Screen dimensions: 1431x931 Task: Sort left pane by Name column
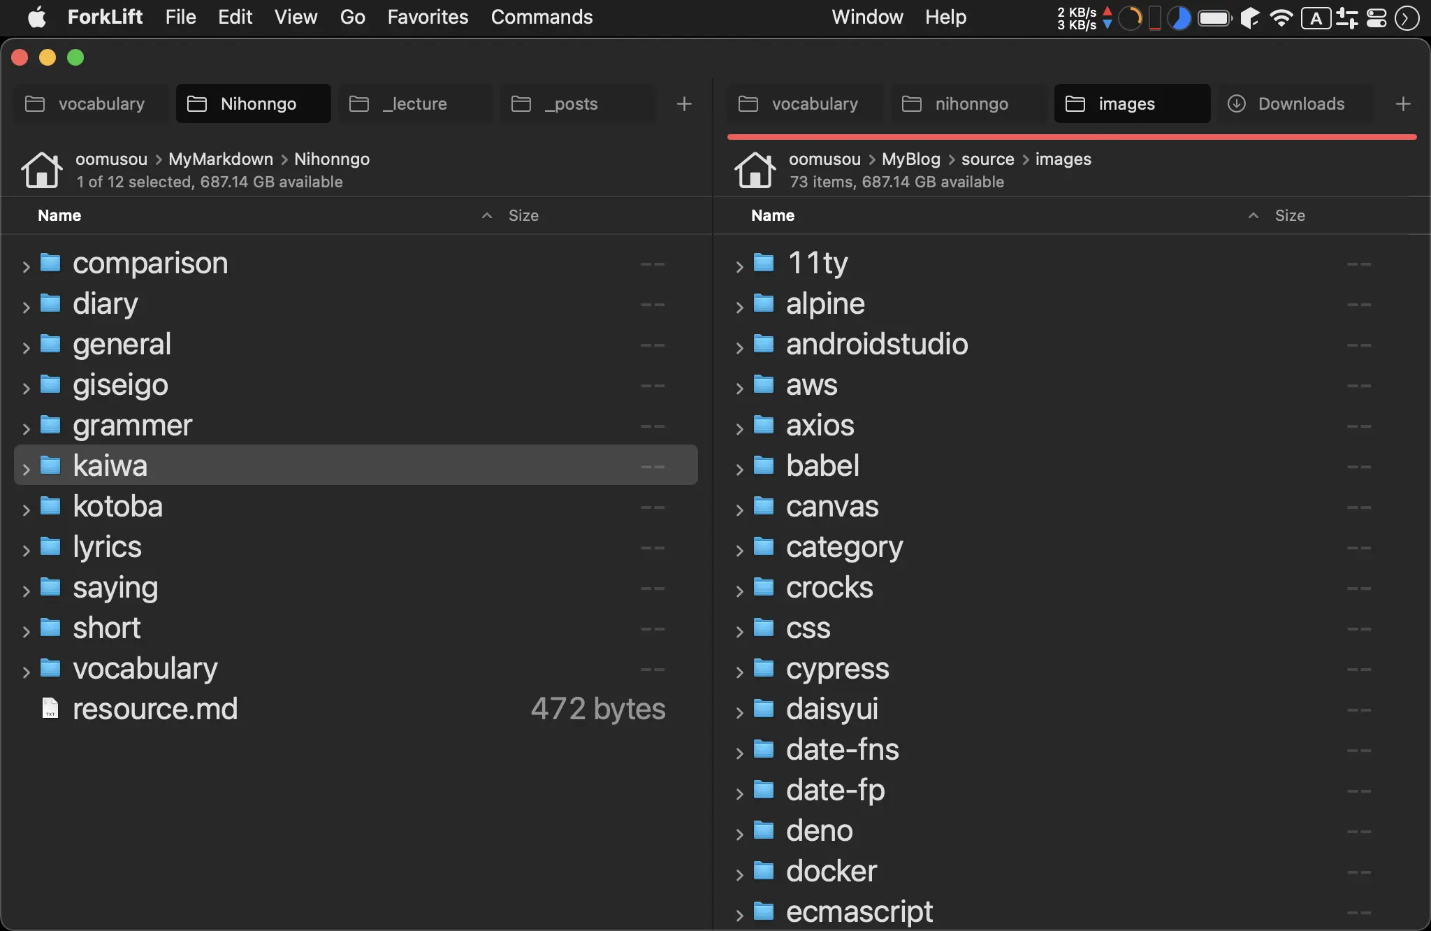59,215
